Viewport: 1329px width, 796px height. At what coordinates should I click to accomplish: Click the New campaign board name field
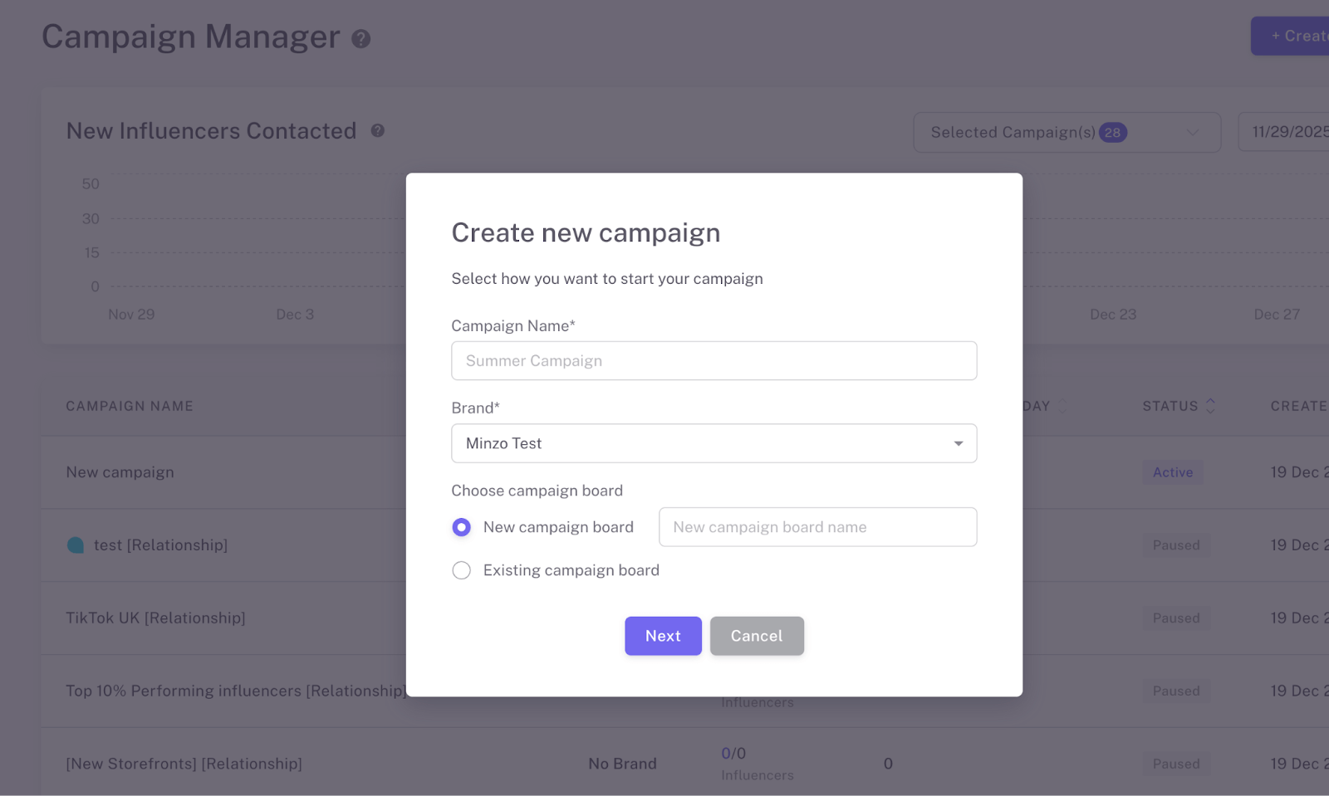click(817, 527)
